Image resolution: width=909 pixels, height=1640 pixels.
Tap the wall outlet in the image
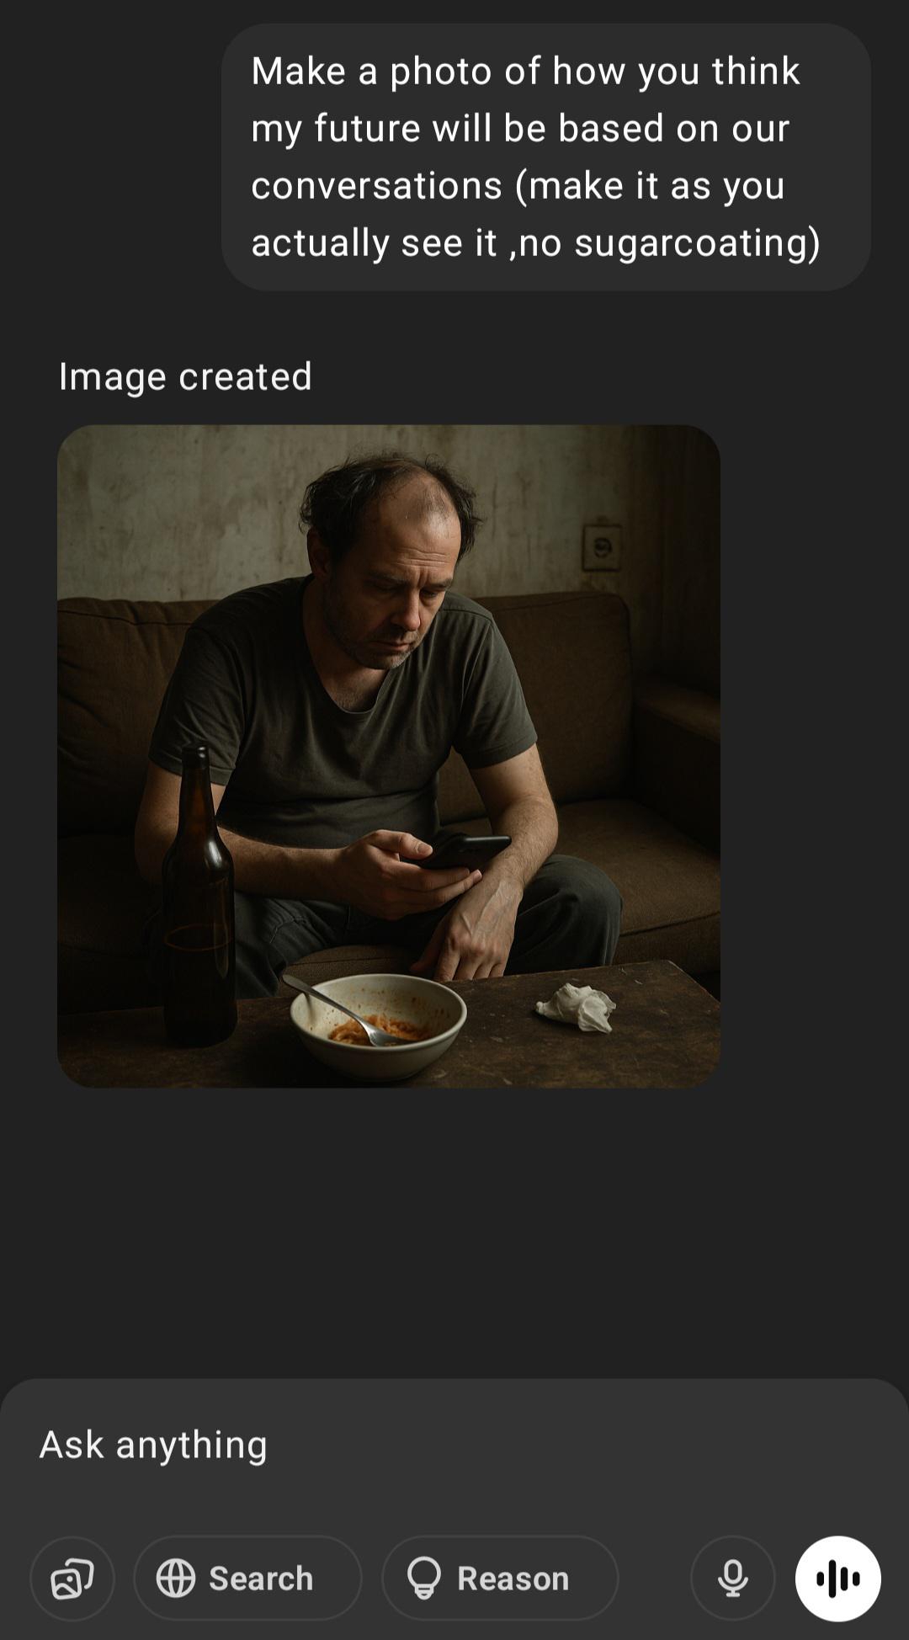(x=603, y=548)
